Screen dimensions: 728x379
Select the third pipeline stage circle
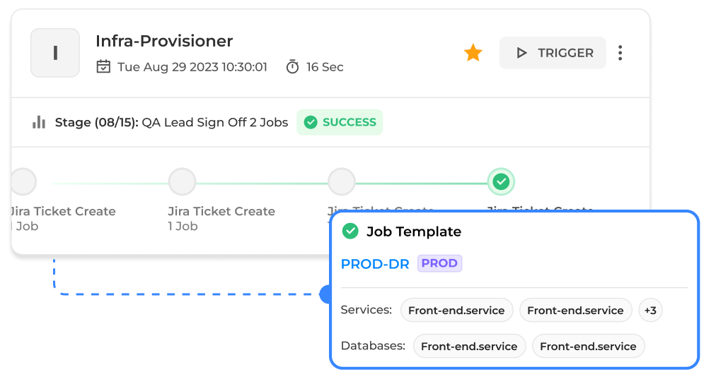[x=341, y=182]
